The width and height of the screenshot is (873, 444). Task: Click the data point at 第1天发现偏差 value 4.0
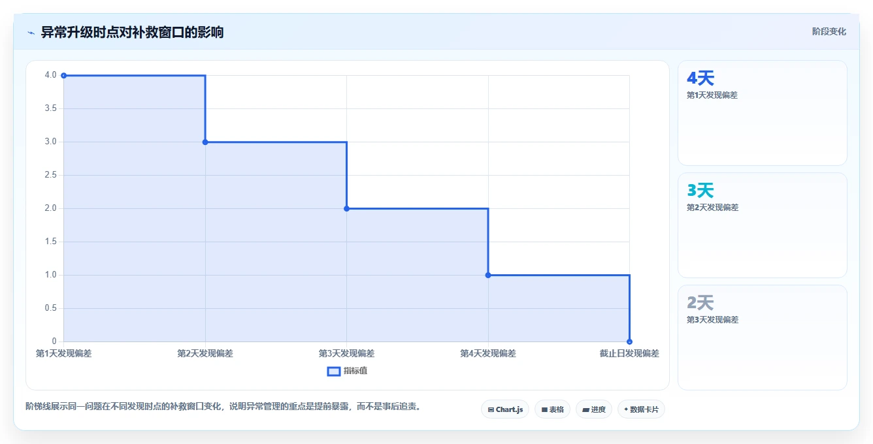63,76
